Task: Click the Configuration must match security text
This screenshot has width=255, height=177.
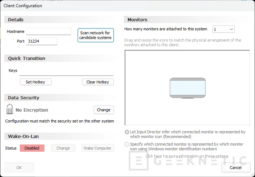Action: [x=60, y=121]
